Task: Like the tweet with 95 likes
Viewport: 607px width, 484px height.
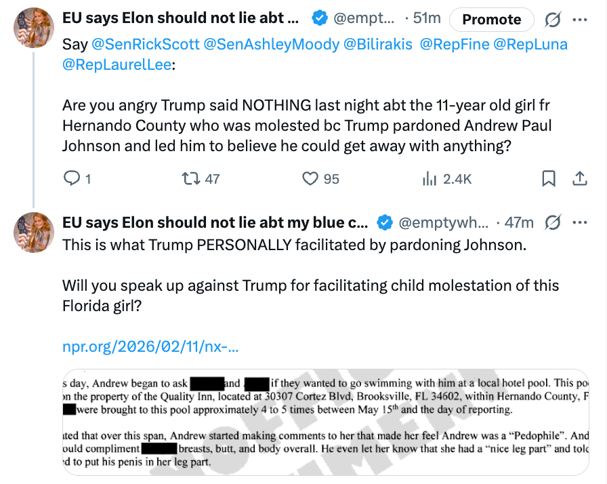Action: pyautogui.click(x=310, y=178)
